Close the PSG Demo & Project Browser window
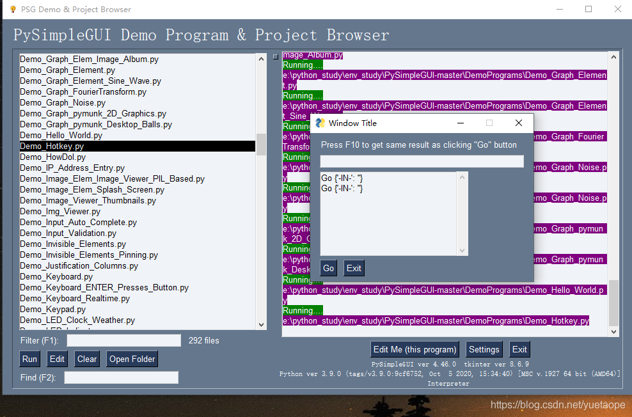The height and width of the screenshot is (417, 632). pos(617,9)
